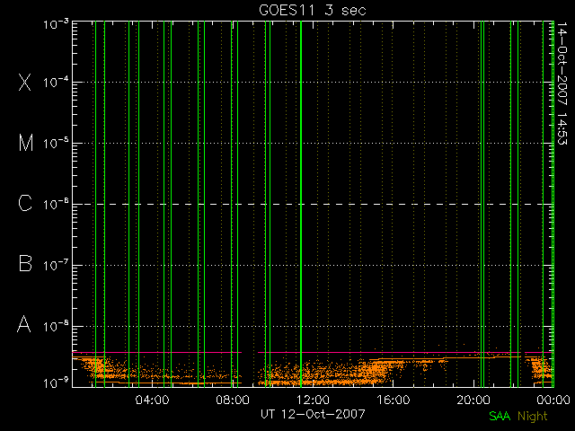
Task: Click the 04:00 time axis label
Action: tap(153, 400)
